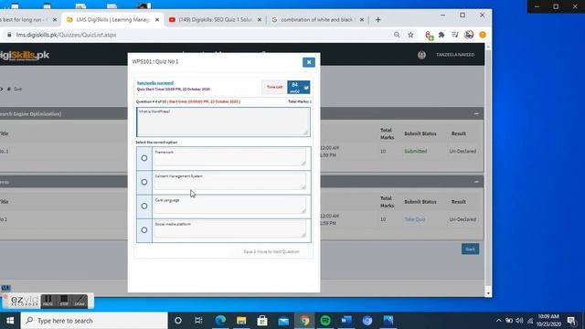
Task: Open the blue swirl app in taskbar
Action: (x=367, y=321)
